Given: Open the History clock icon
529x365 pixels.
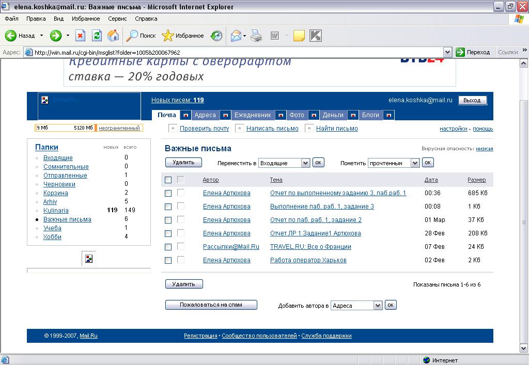Looking at the screenshot, I should [216, 36].
